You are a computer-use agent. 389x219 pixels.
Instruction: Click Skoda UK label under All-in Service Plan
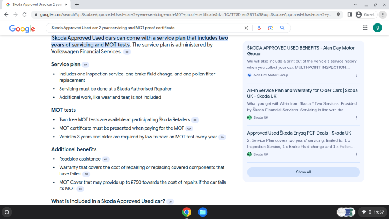pyautogui.click(x=261, y=117)
